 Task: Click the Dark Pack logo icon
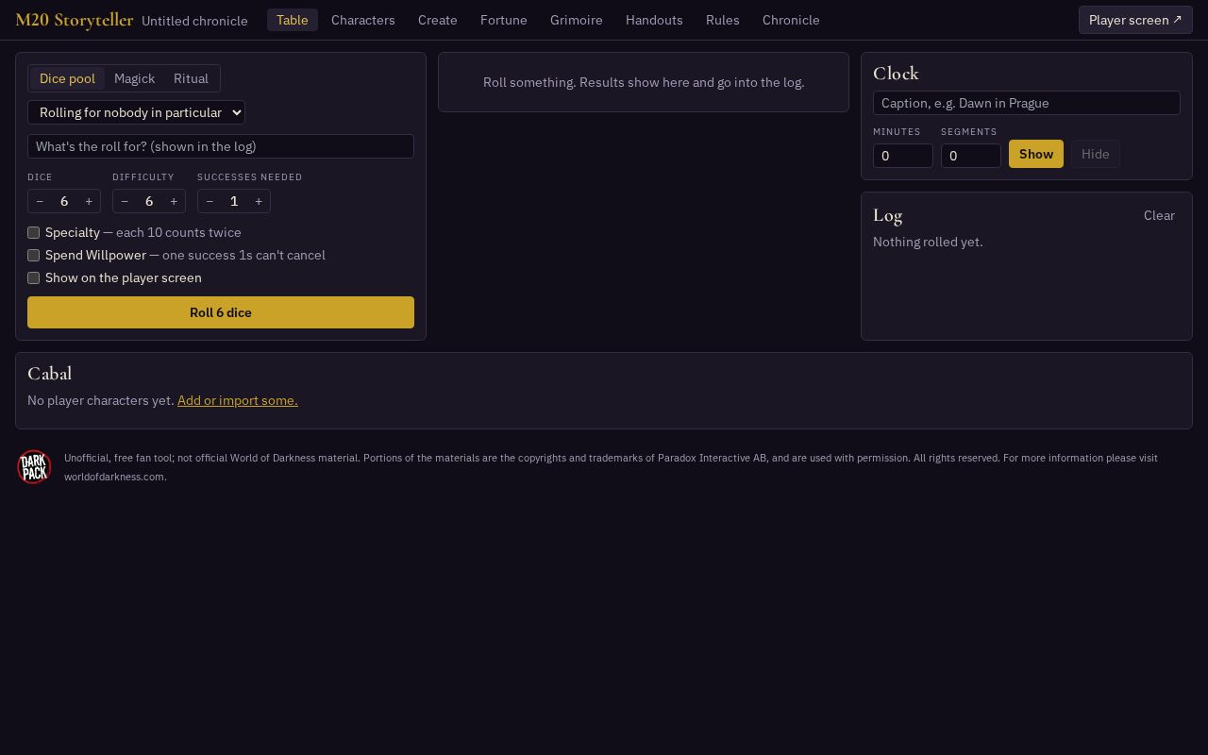[x=34, y=467]
